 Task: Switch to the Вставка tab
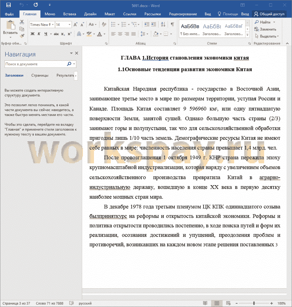click(x=69, y=14)
